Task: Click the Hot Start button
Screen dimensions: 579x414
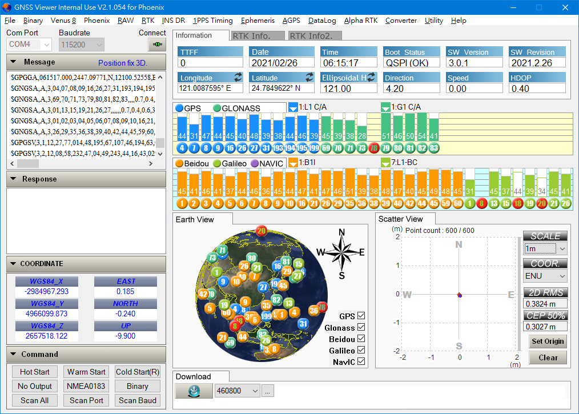Action: click(35, 372)
